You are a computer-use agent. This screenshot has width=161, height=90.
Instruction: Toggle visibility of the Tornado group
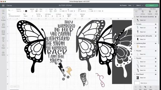tap(156, 24)
